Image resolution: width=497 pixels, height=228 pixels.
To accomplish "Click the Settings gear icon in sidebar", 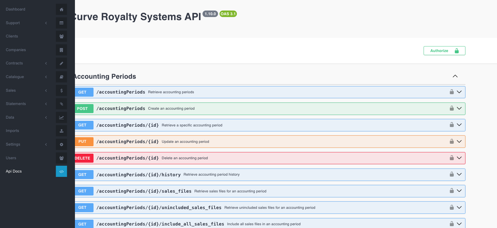I will coord(61,144).
